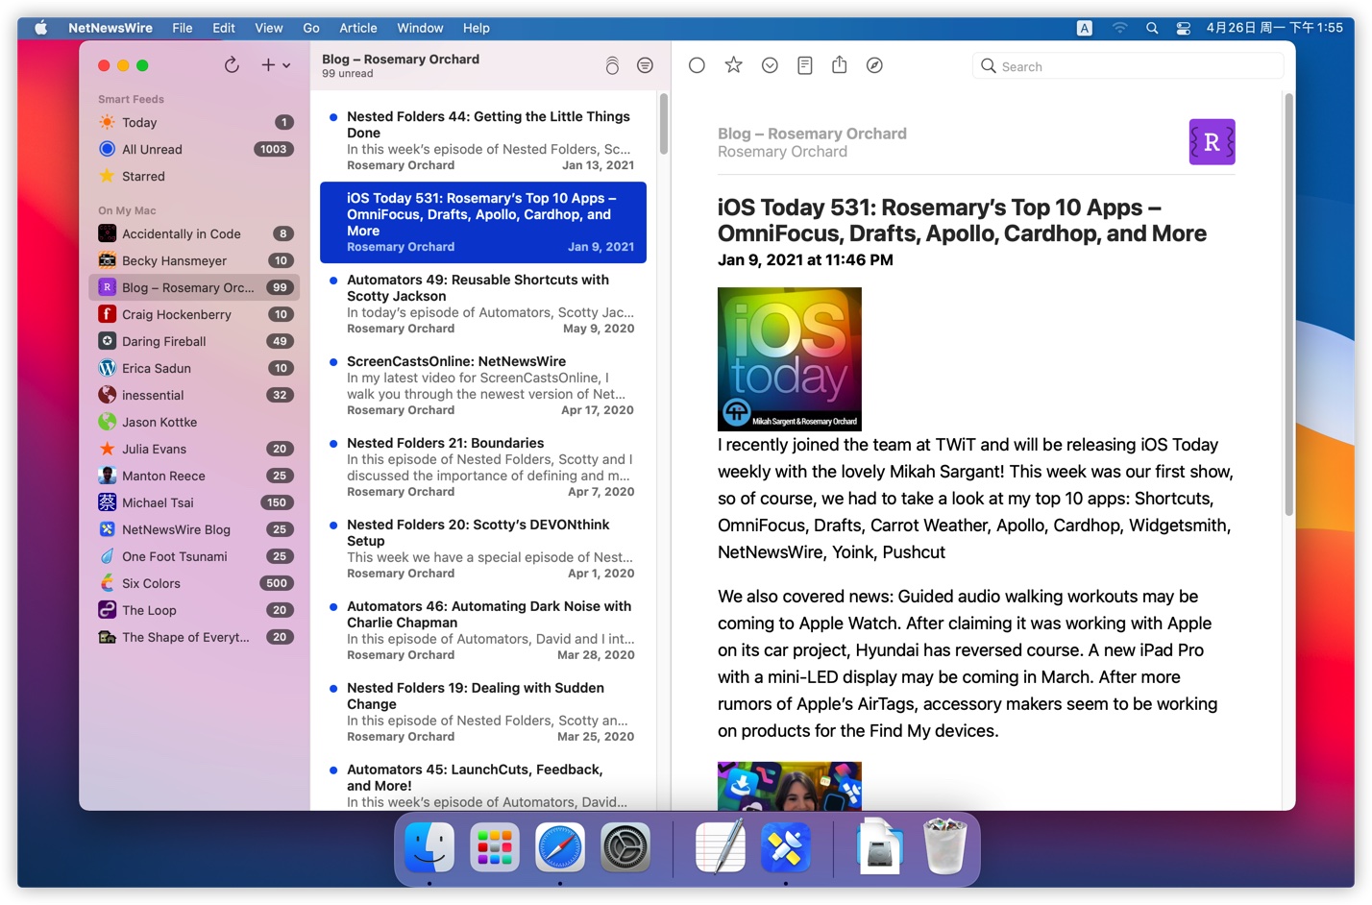Click the One Foot Tsunami feed icon

pyautogui.click(x=108, y=556)
